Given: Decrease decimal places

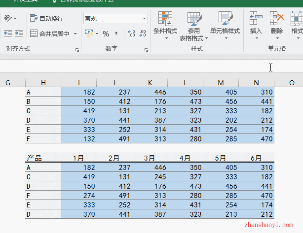Looking at the screenshot, I should click(x=142, y=33).
